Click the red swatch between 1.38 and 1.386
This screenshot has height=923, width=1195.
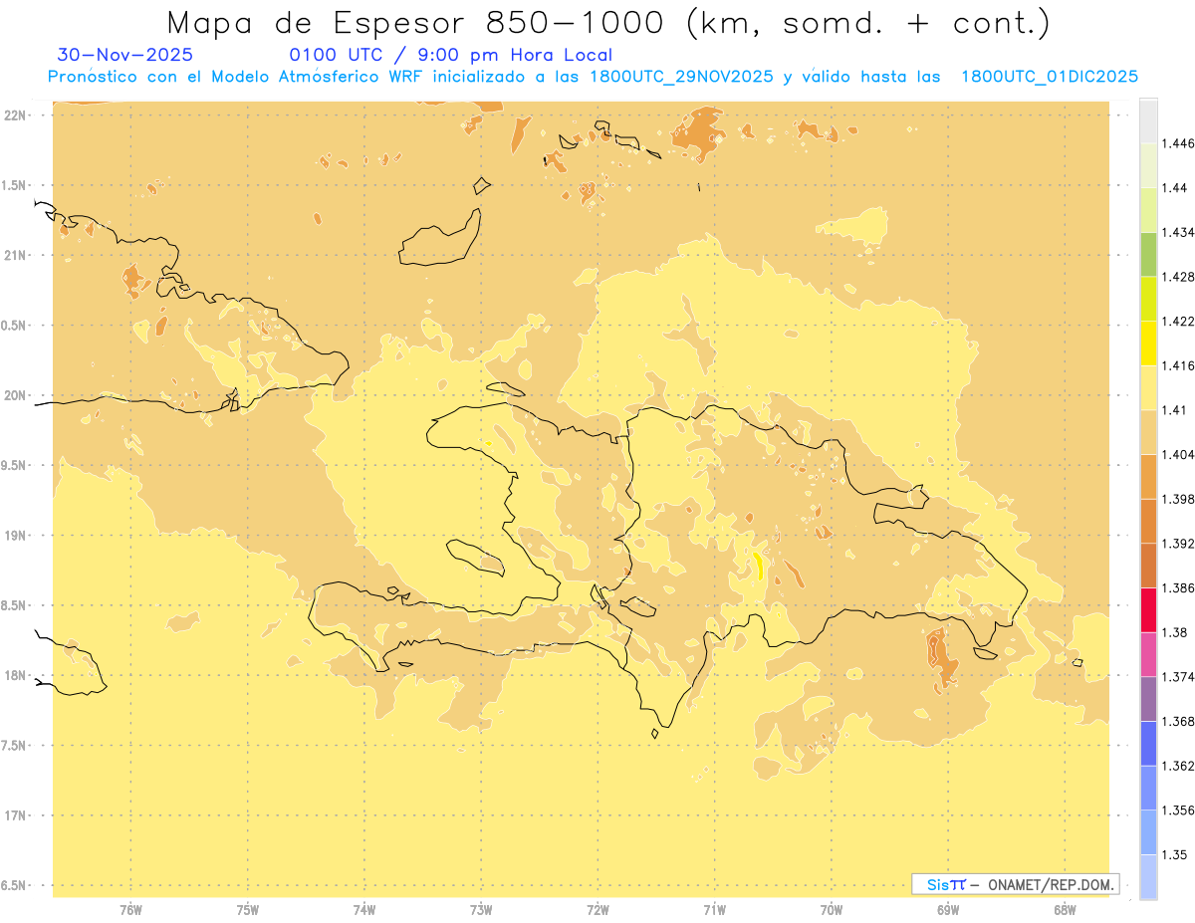tap(1148, 609)
